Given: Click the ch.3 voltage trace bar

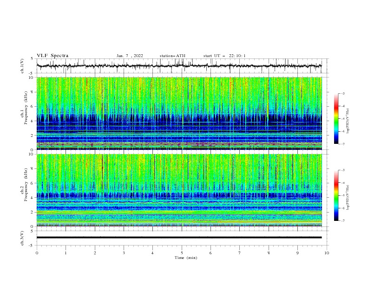Looking at the screenshot, I should click(x=179, y=238).
